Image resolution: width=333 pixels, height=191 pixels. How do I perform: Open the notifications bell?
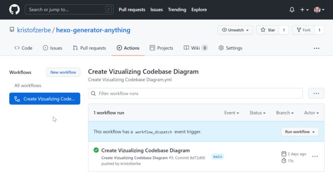[292, 10]
